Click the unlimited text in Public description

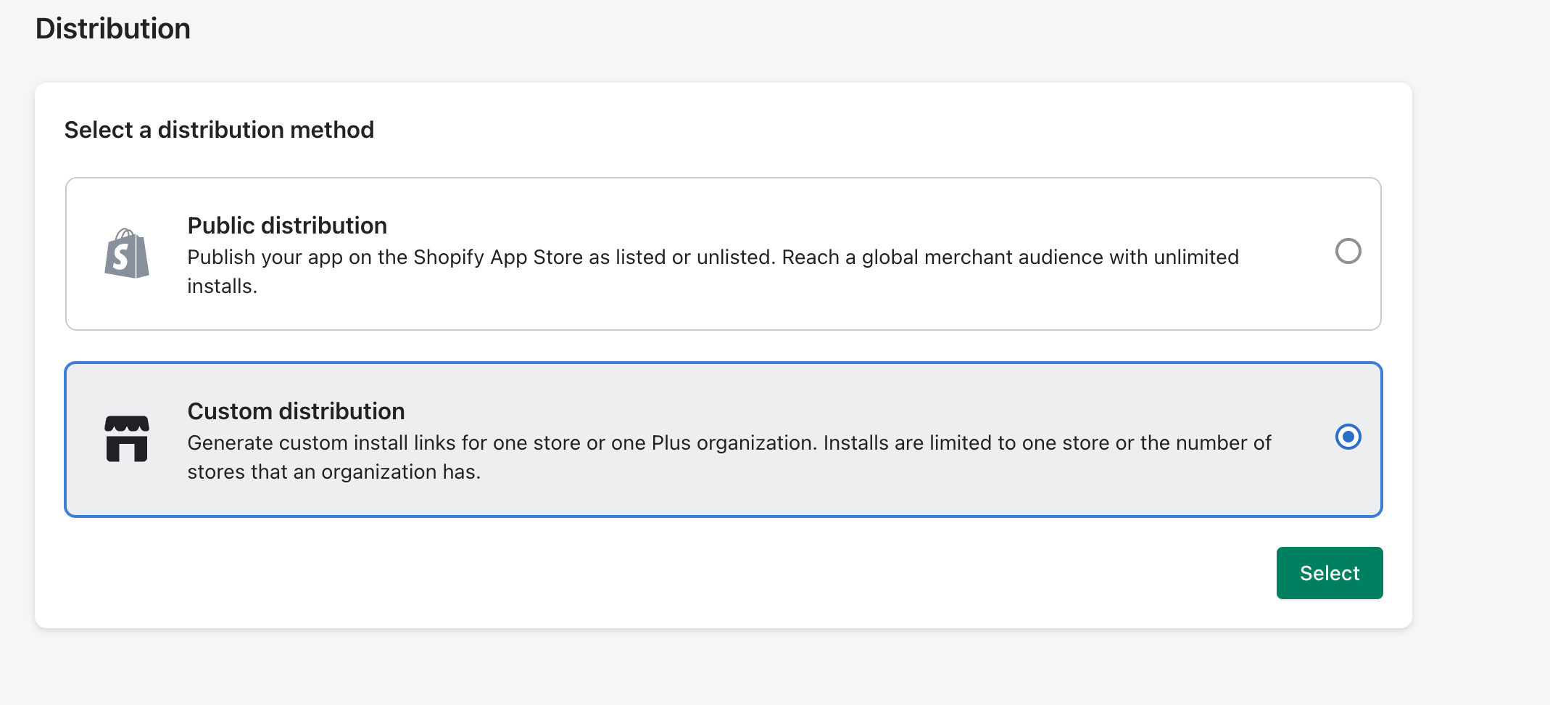1196,257
